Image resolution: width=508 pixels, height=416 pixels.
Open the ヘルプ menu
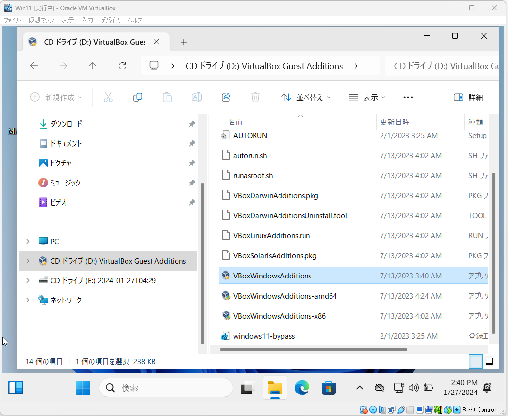[x=135, y=20]
